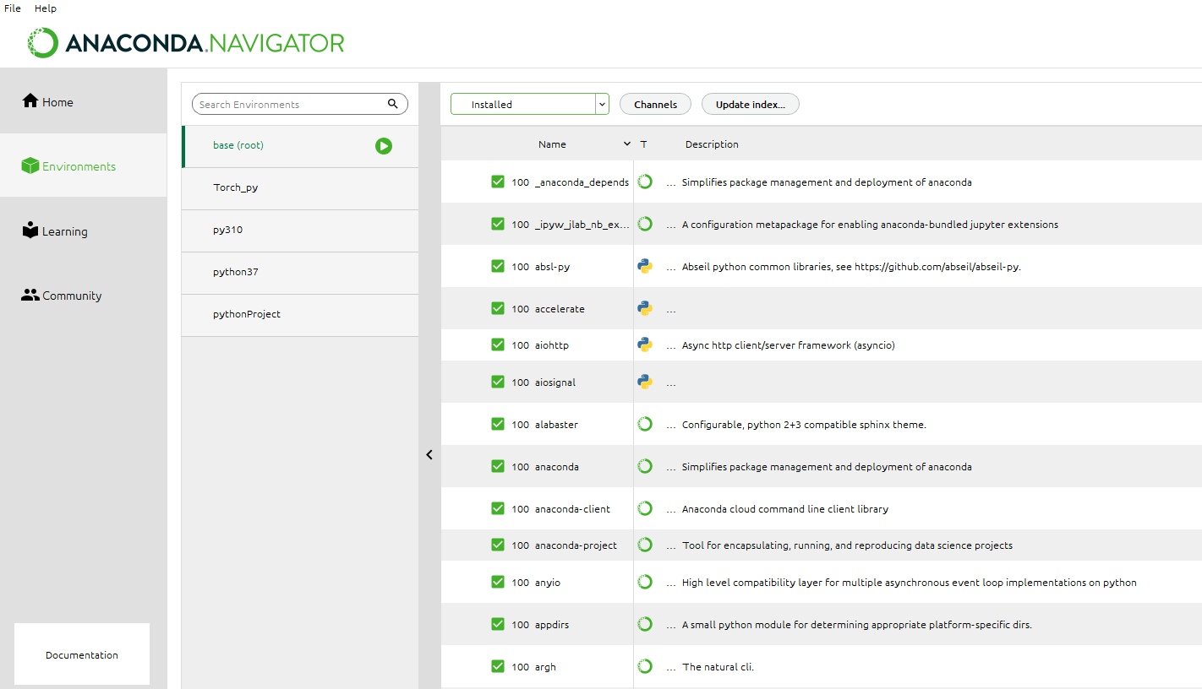Collapse the environments list with the left arrow
Screen dimensions: 1202x689
[429, 454]
